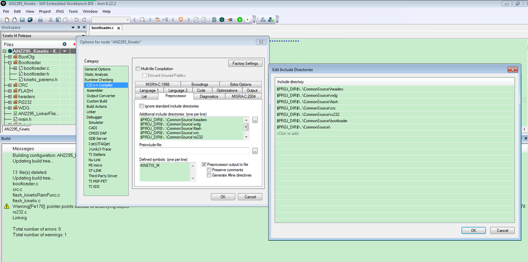Click the Pe170 warning yellow triangle icon

point(6,206)
